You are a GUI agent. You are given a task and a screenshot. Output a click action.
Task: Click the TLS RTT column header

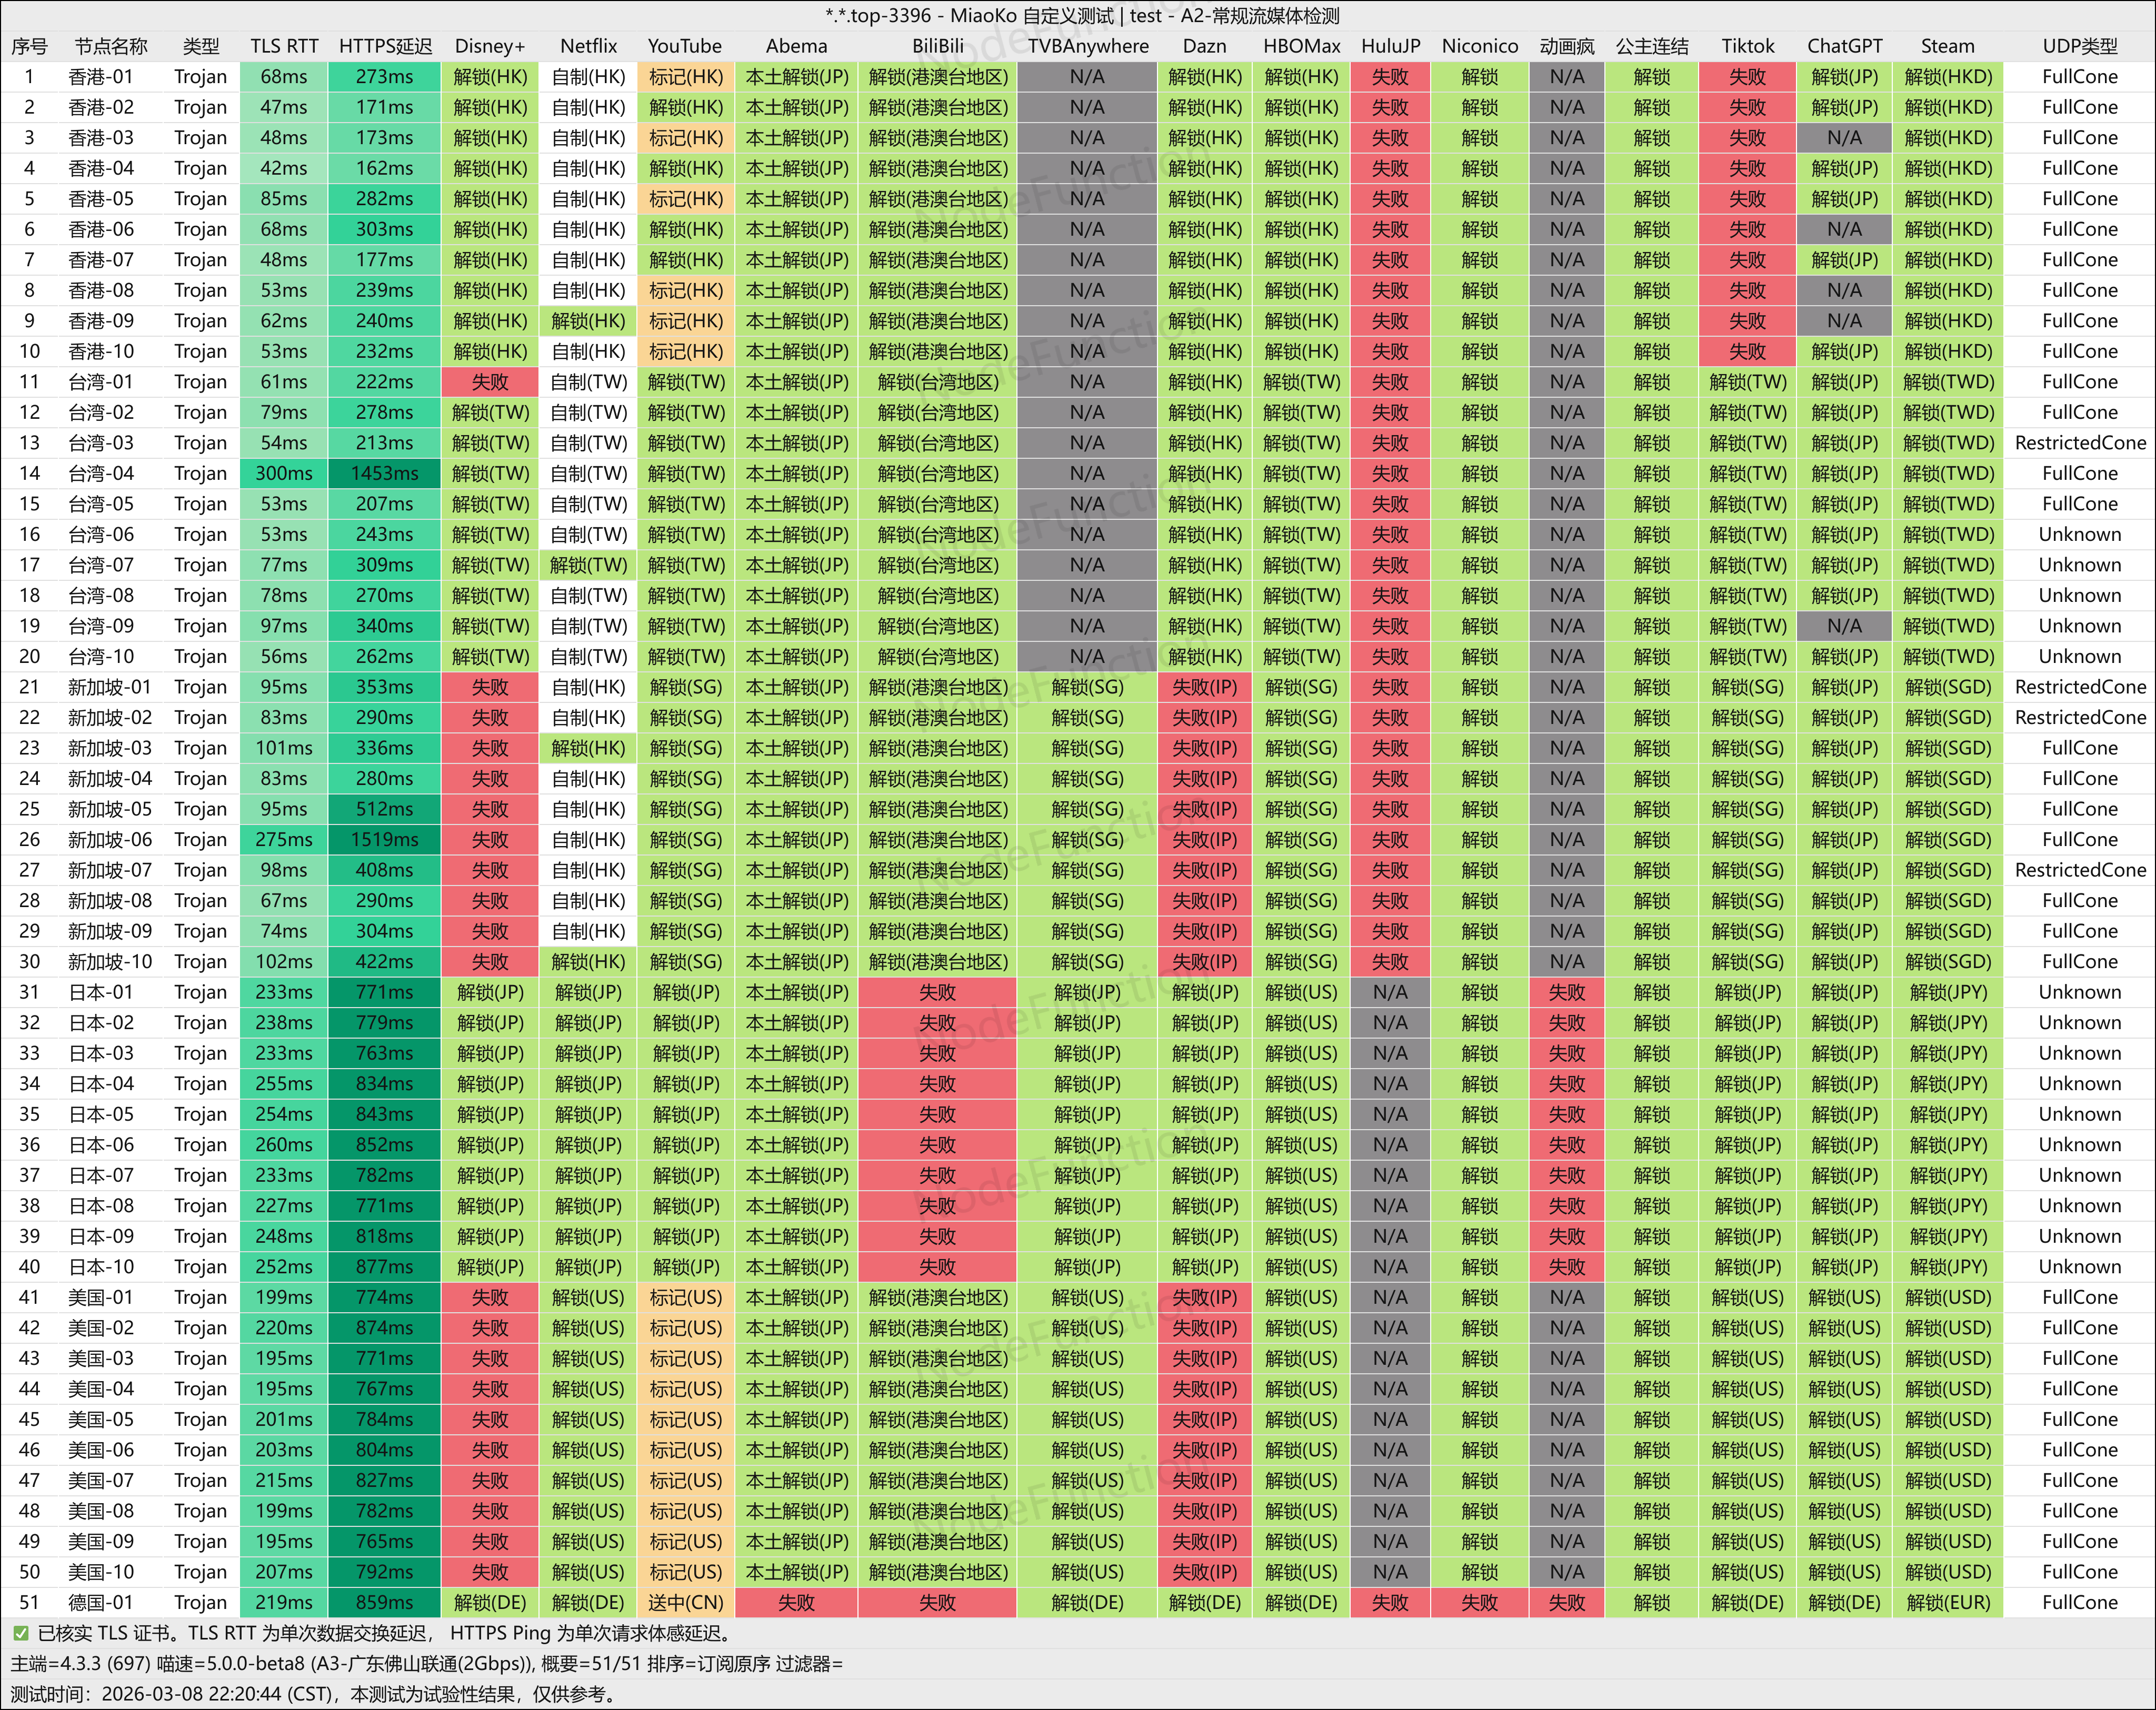pyautogui.click(x=284, y=46)
